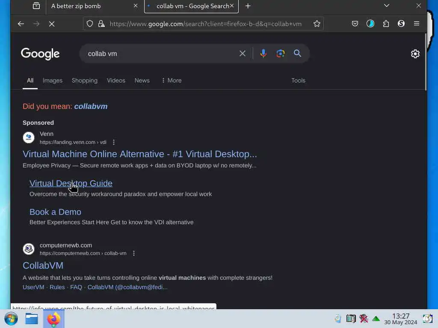Open the taskbar clock showing 13:27
The height and width of the screenshot is (328, 438).
point(400,319)
